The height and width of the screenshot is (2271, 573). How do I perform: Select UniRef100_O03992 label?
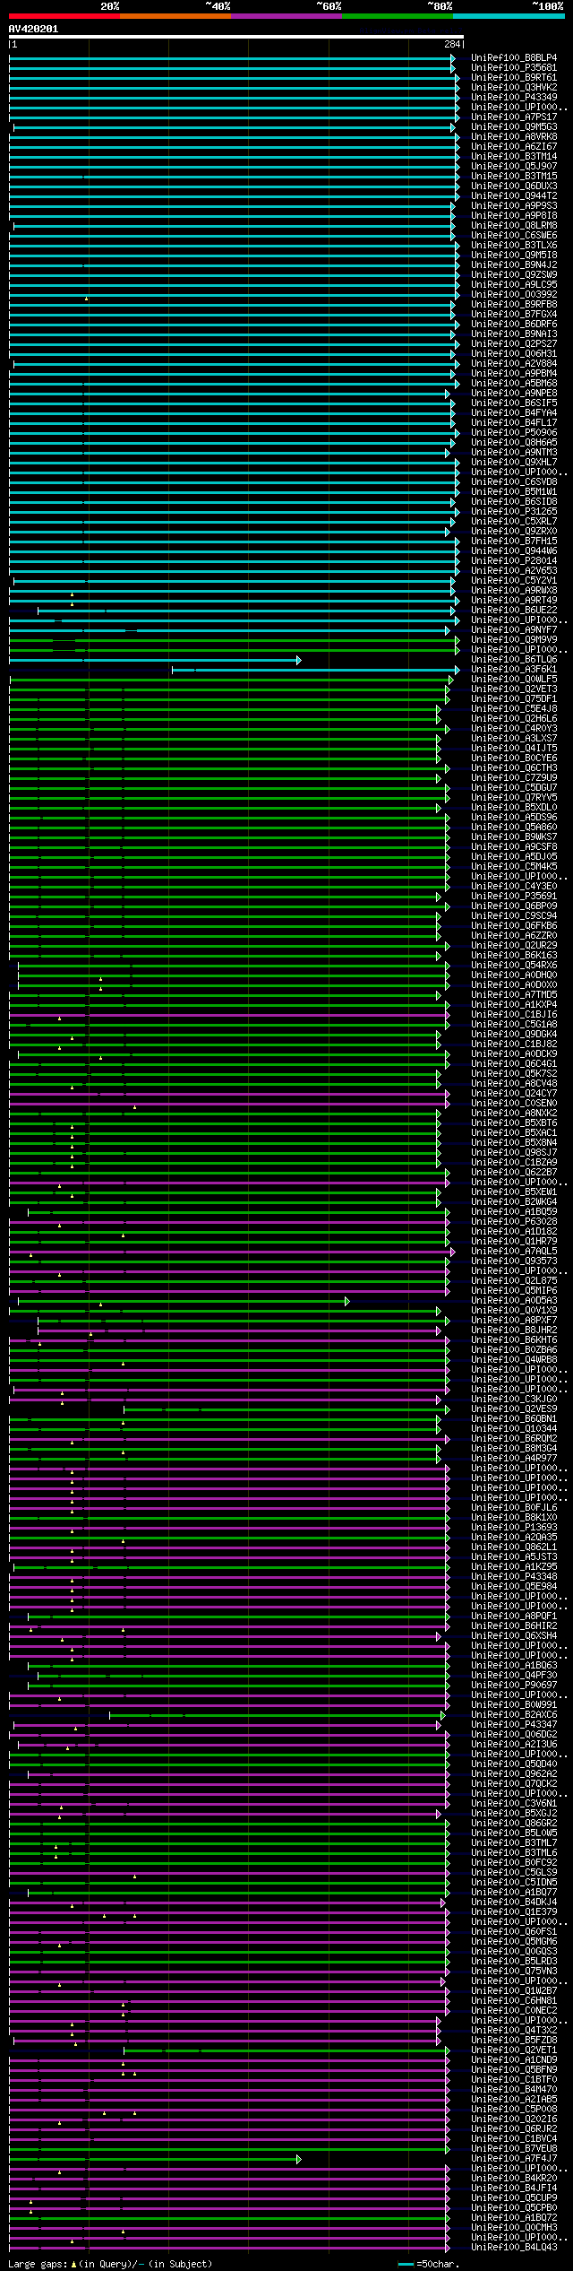(x=514, y=294)
